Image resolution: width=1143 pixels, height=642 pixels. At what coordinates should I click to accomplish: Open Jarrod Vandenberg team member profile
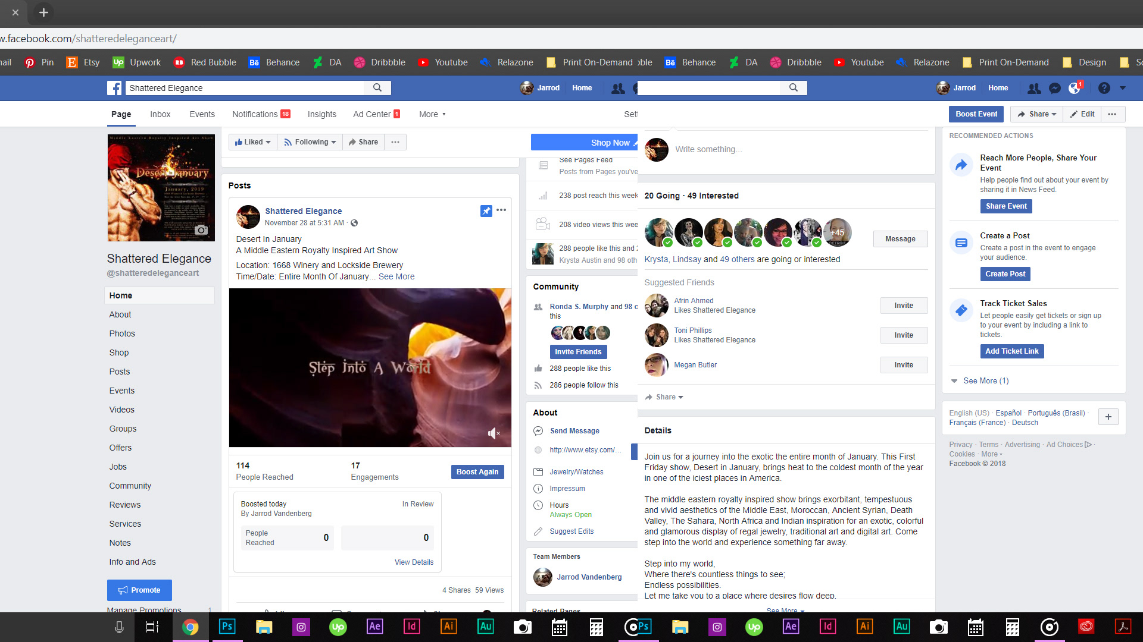[x=589, y=577]
